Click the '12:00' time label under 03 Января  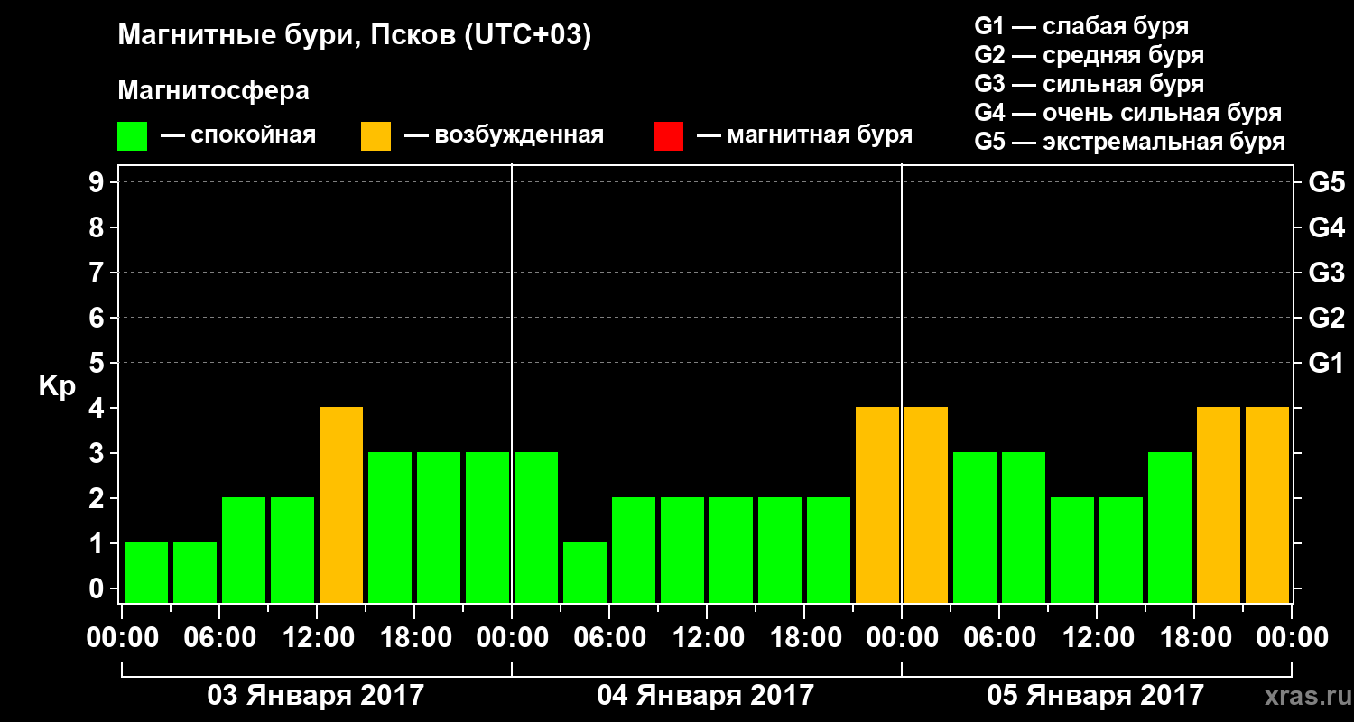(x=317, y=638)
